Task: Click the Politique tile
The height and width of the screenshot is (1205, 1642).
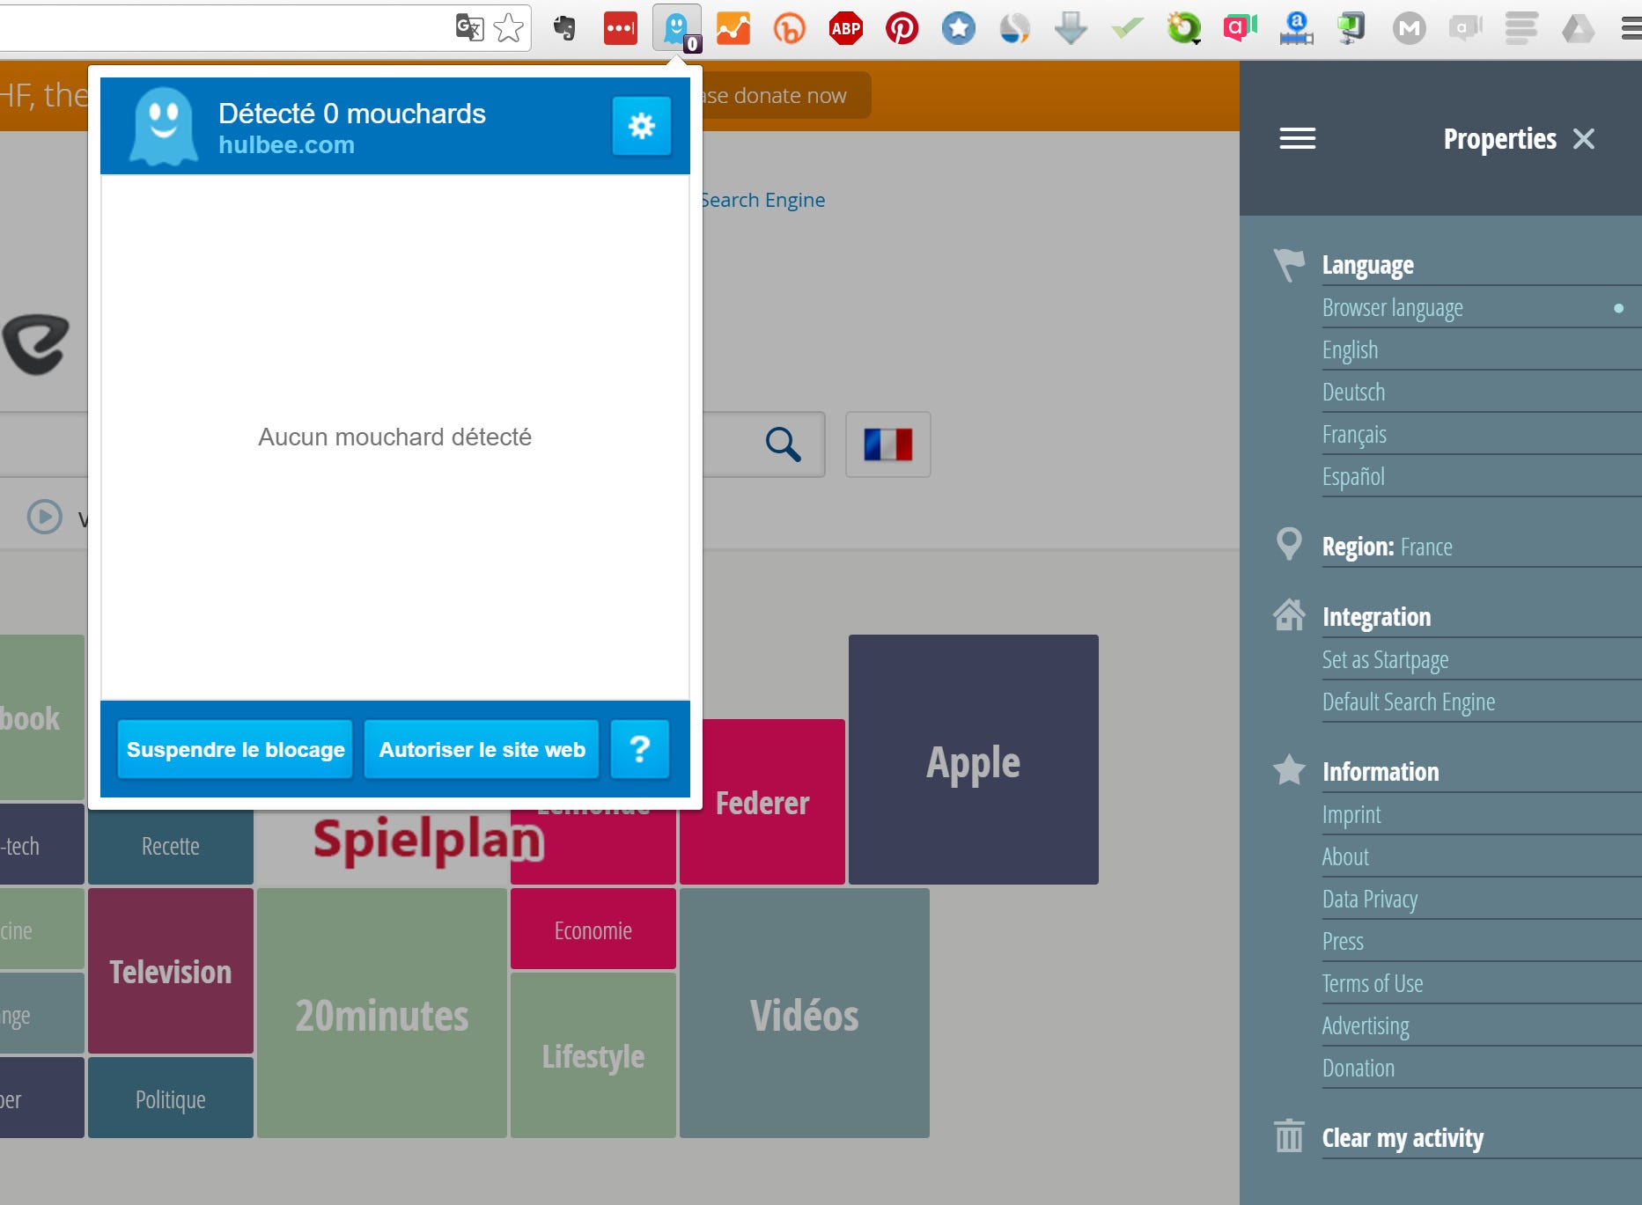Action: (x=171, y=1098)
